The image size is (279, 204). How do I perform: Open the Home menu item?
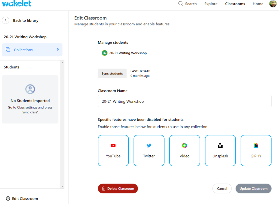[x=258, y=4]
